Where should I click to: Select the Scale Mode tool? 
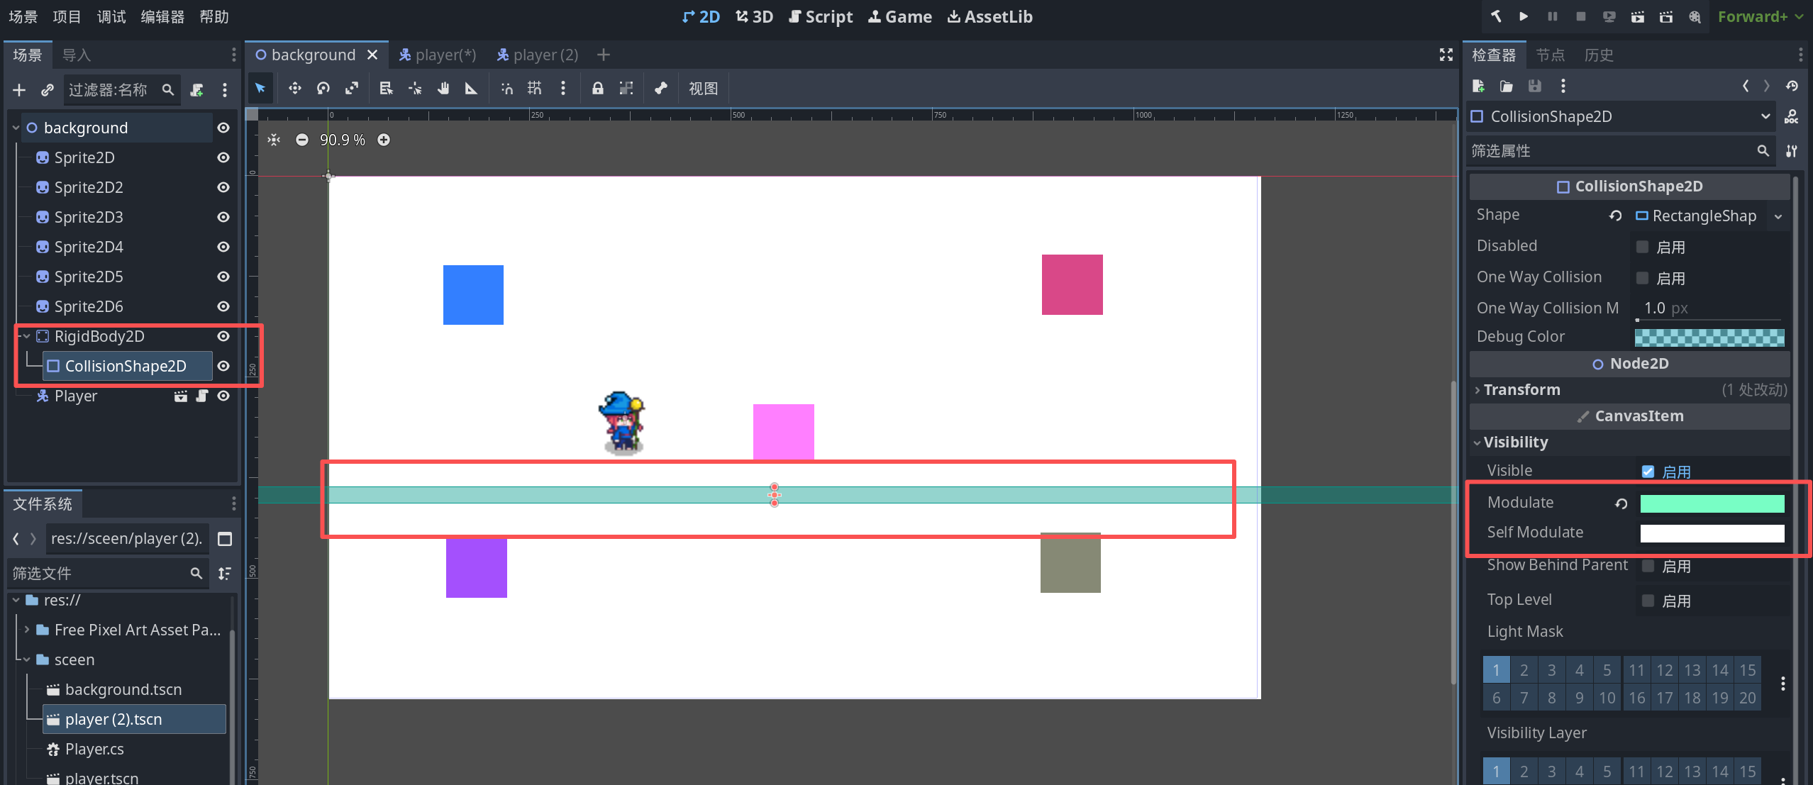[x=352, y=88]
